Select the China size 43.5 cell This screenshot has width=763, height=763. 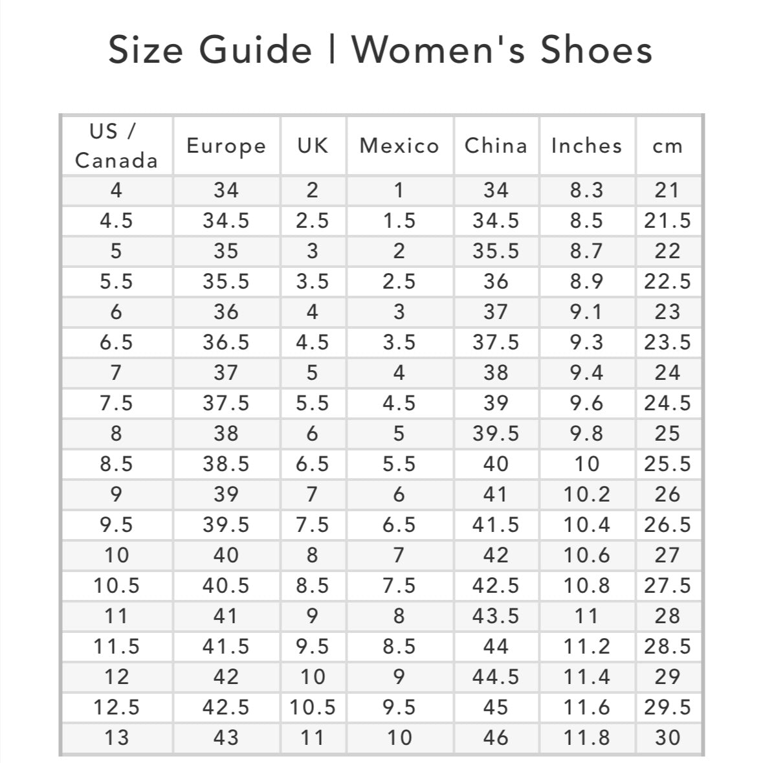(496, 616)
